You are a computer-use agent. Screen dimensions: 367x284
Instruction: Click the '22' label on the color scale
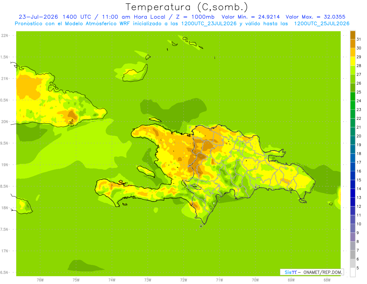pos(359,118)
